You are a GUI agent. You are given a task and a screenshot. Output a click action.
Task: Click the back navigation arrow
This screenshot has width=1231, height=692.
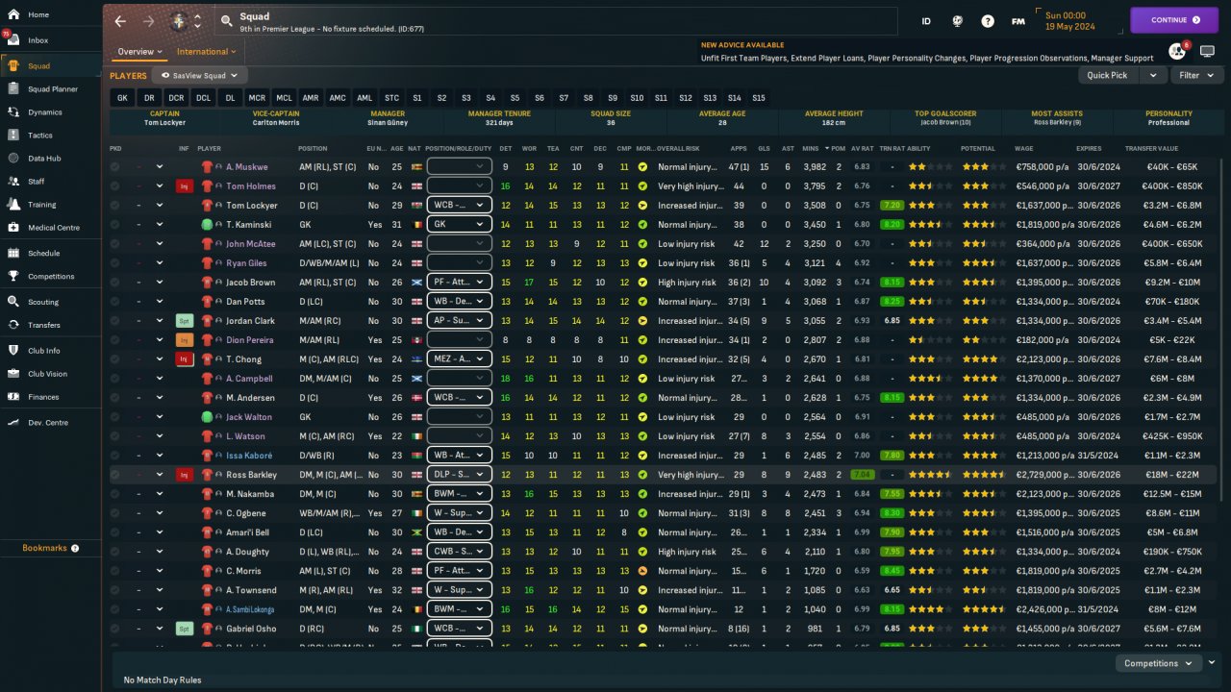tap(120, 20)
